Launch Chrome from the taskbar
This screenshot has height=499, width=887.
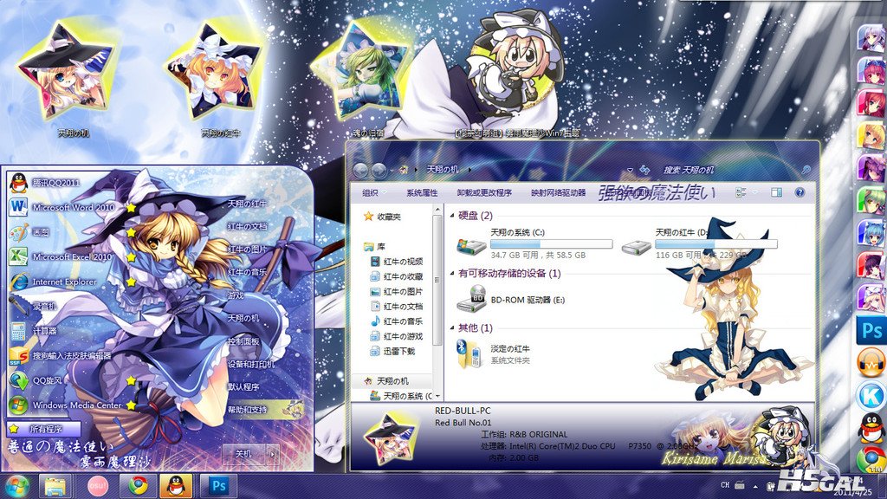(138, 486)
